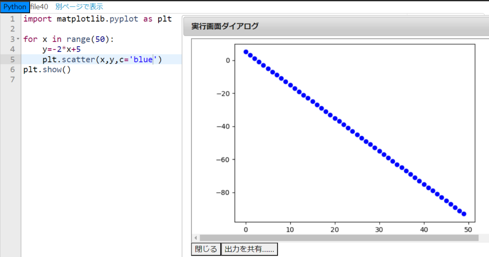The height and width of the screenshot is (257, 489).
Task: Click line number 7 in gutter
Action: [12, 80]
